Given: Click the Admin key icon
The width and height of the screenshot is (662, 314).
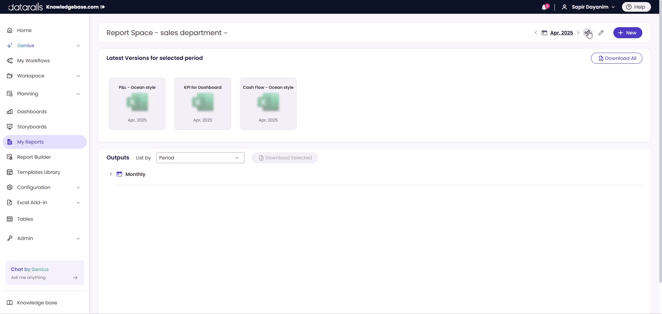Looking at the screenshot, I should click(x=10, y=238).
